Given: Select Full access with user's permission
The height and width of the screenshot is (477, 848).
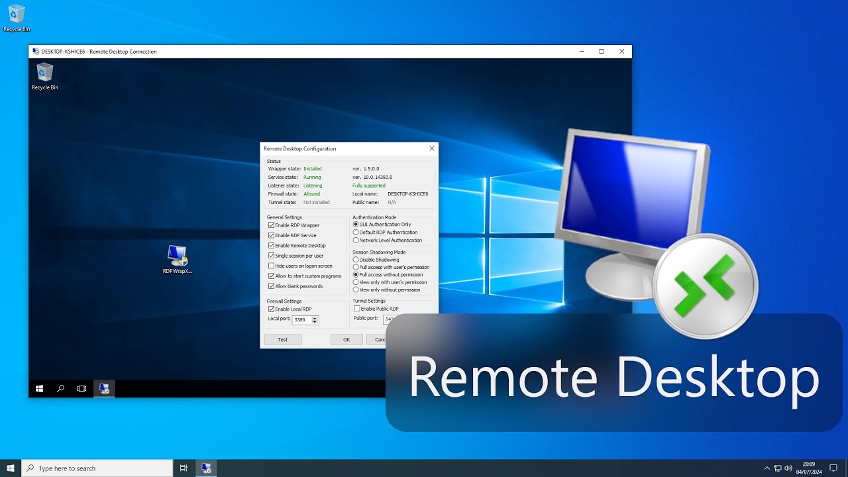Looking at the screenshot, I should (x=356, y=267).
